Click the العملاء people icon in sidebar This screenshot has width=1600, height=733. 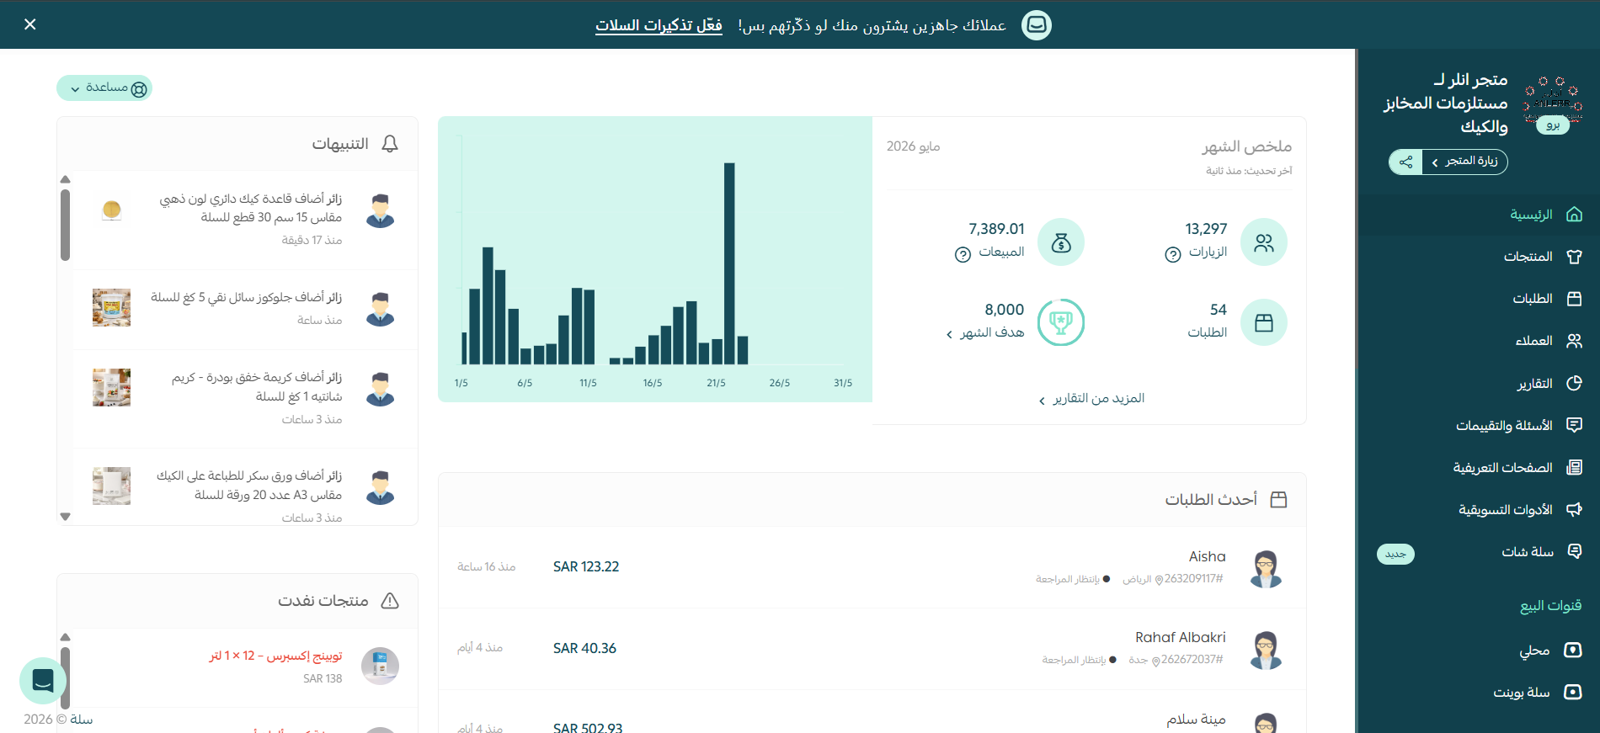1574,341
